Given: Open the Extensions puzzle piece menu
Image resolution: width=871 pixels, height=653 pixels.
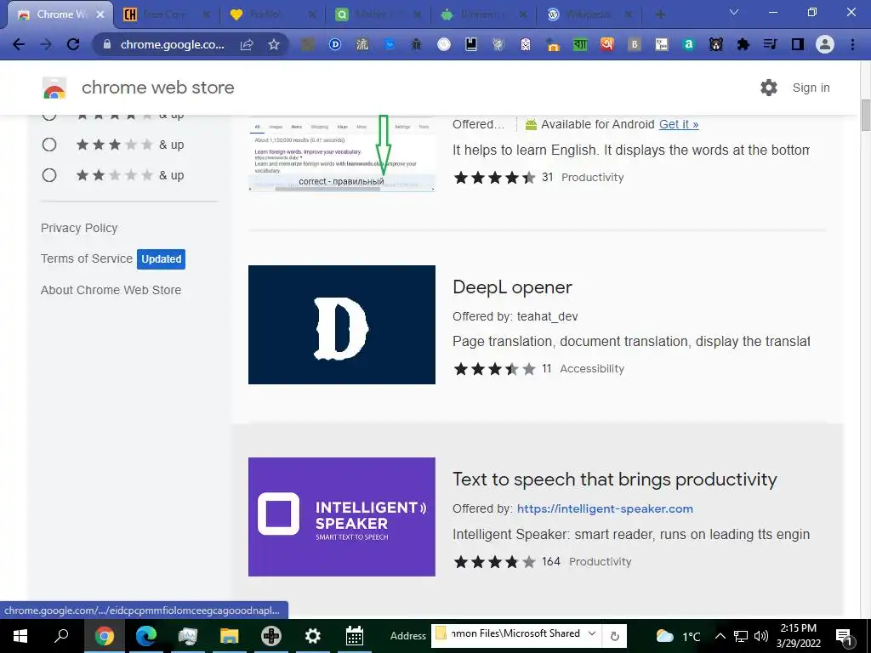Looking at the screenshot, I should (x=743, y=44).
